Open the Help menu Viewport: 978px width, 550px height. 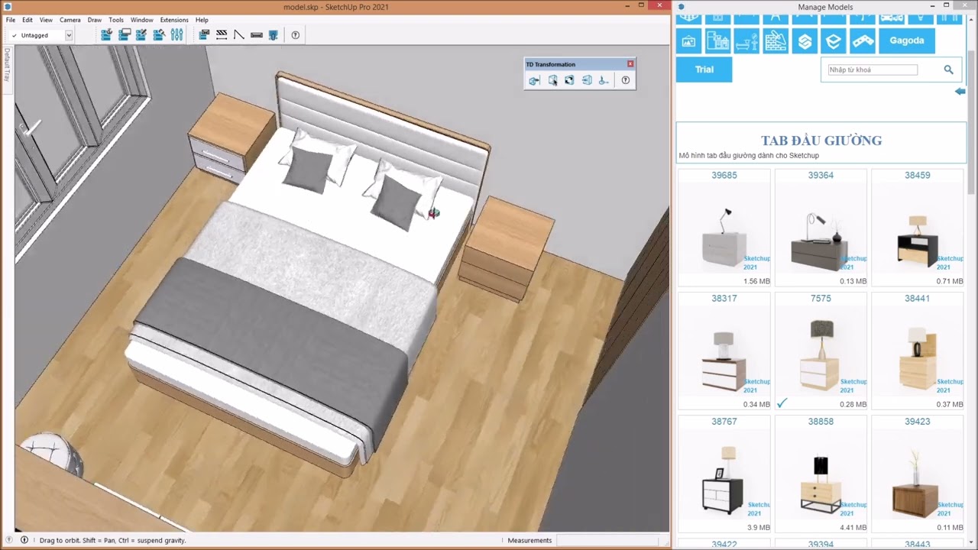coord(202,20)
